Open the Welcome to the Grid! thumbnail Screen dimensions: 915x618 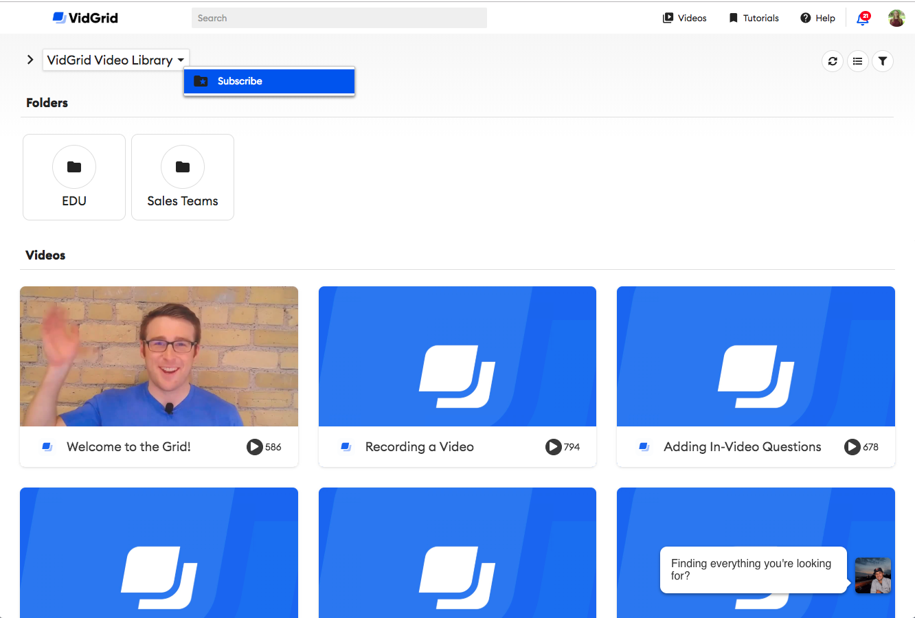[159, 356]
